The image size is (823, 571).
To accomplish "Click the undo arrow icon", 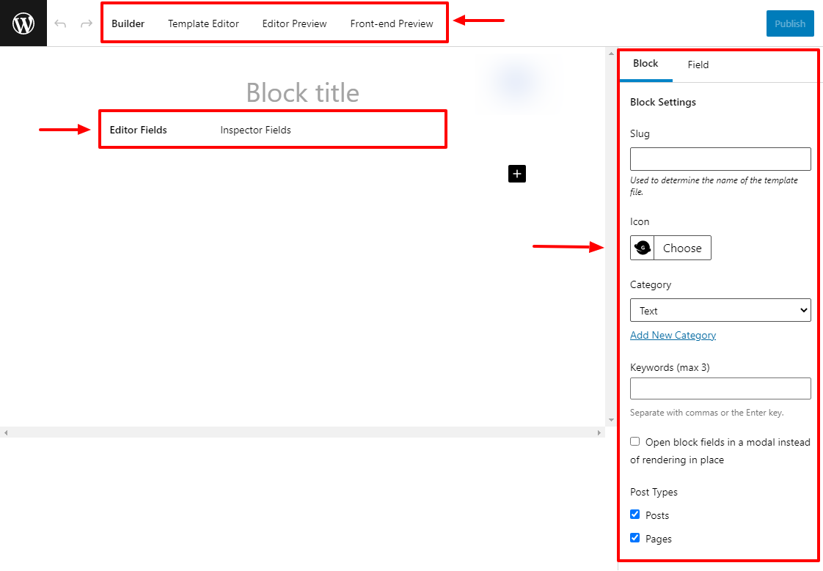I will (60, 24).
